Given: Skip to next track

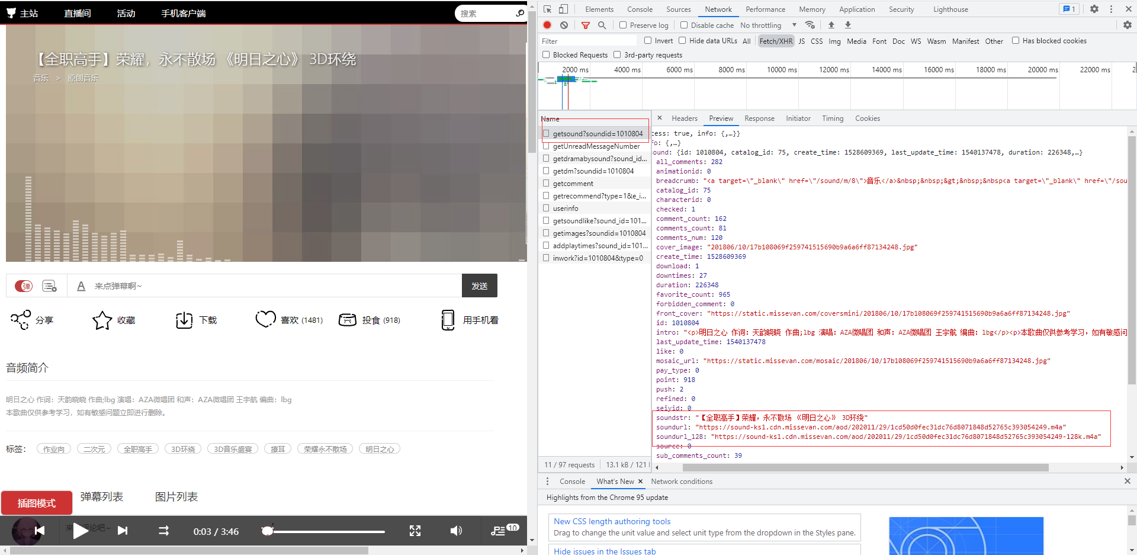Looking at the screenshot, I should coord(123,531).
